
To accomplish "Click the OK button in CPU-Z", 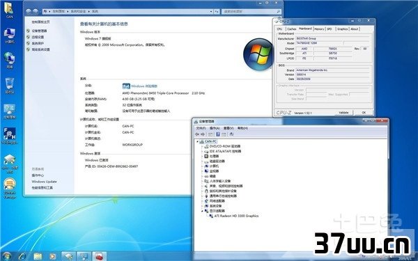I will click(364, 113).
